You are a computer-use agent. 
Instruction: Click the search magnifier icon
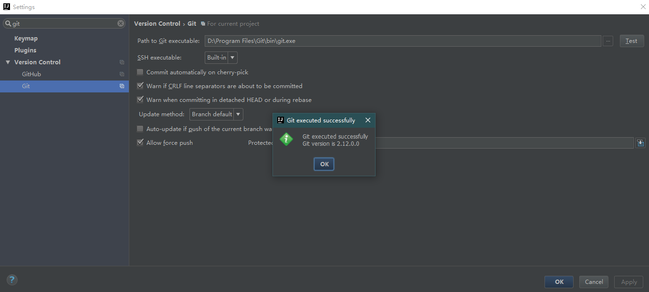[8, 23]
